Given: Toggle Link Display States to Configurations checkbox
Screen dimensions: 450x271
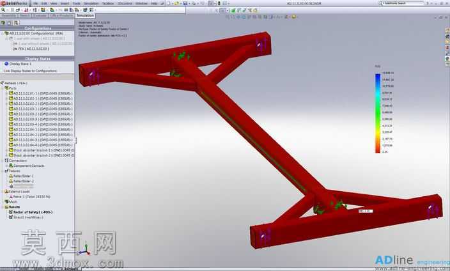Looking at the screenshot, I should (x=3, y=71).
